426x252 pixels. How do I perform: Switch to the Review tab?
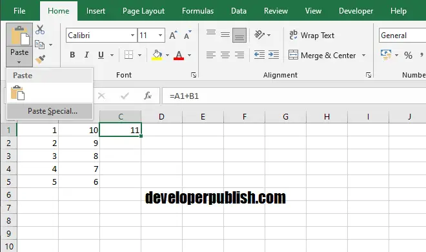point(276,11)
